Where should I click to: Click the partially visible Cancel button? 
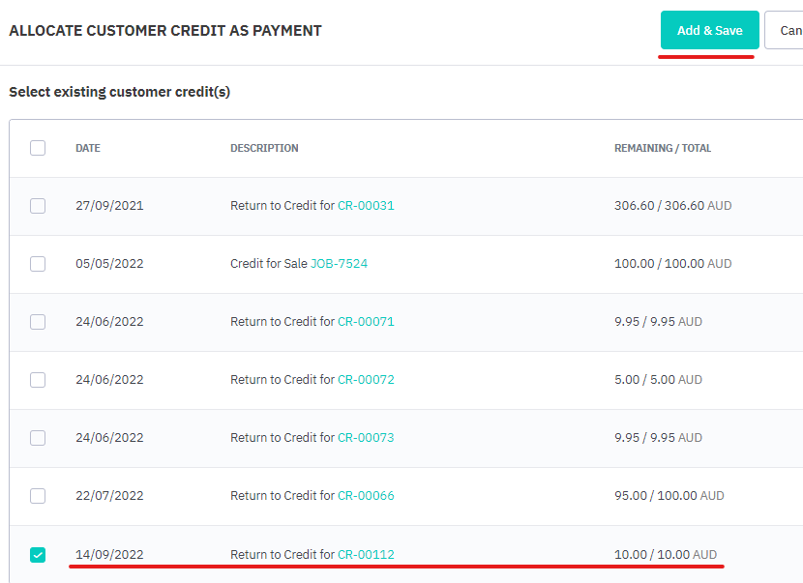[x=784, y=30]
